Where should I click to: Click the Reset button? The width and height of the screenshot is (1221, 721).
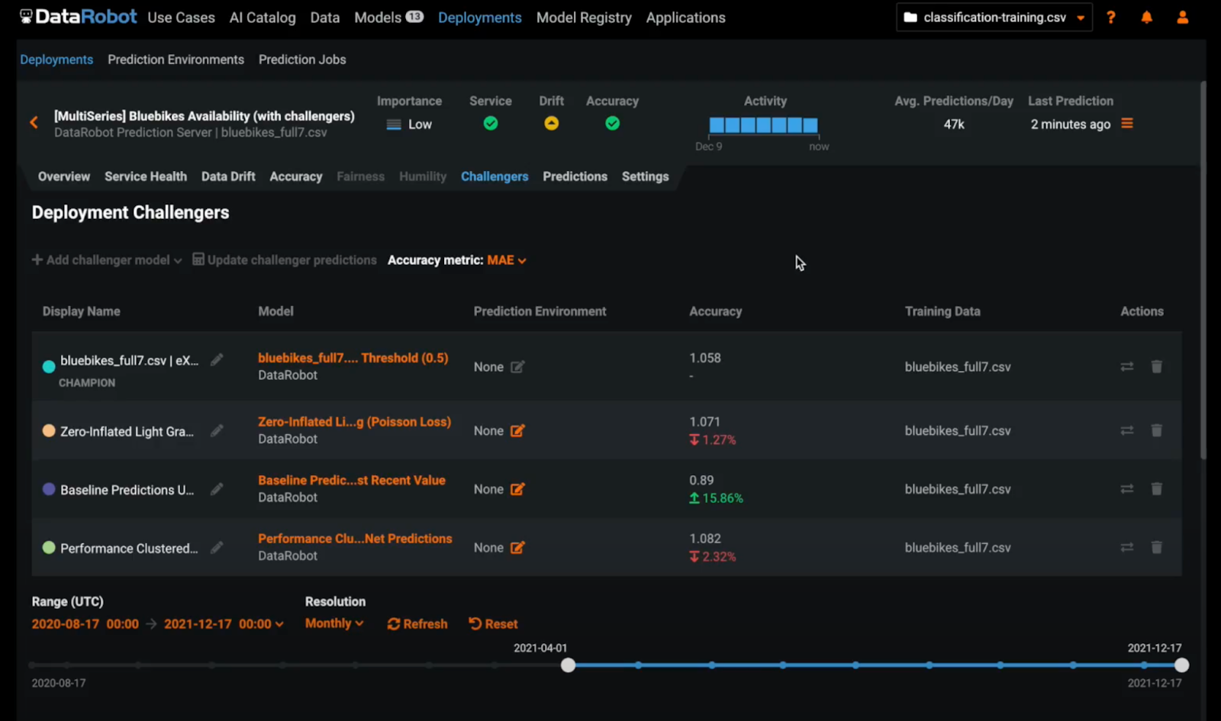pyautogui.click(x=493, y=624)
